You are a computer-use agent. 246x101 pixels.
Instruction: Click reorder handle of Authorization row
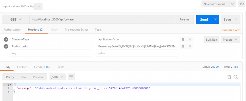pyautogui.click(x=183, y=46)
